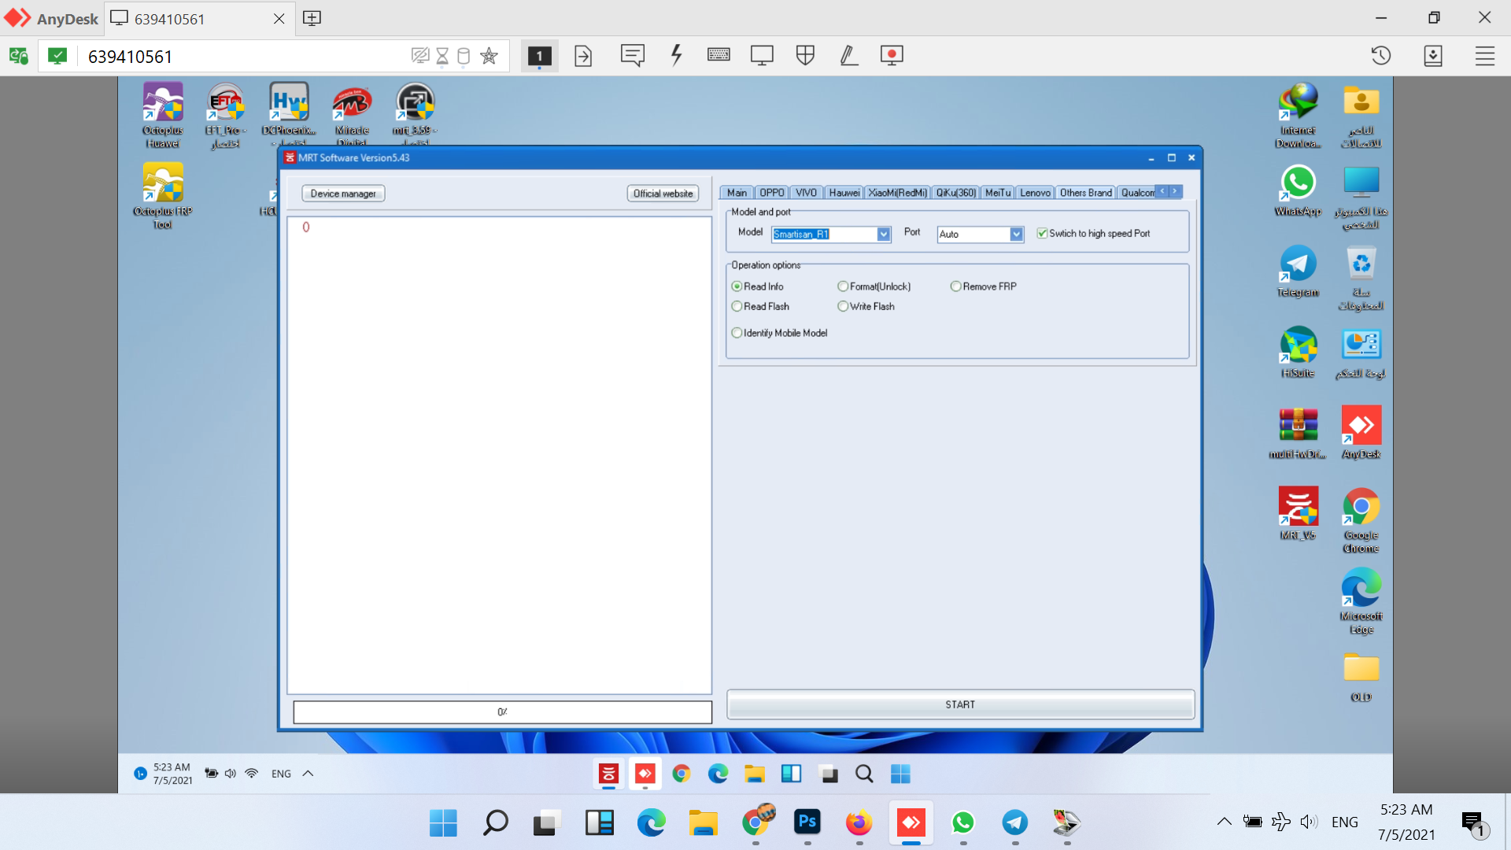Open AnyDesk keyboard settings icon
This screenshot has height=850, width=1511.
pos(719,55)
